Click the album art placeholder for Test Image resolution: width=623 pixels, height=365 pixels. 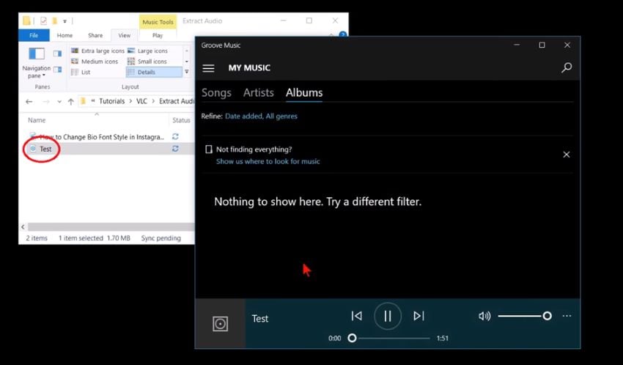[x=220, y=324]
